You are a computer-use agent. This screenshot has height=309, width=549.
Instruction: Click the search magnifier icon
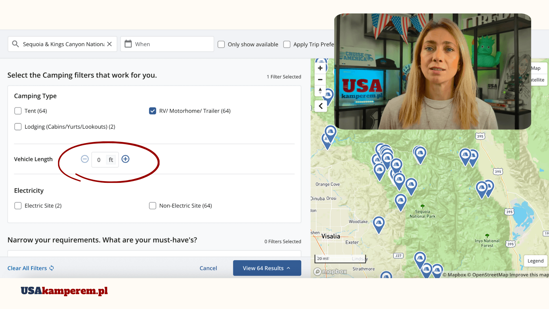pyautogui.click(x=15, y=44)
